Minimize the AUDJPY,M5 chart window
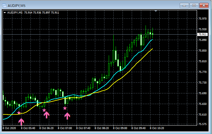212x134 pixels. (184, 5)
